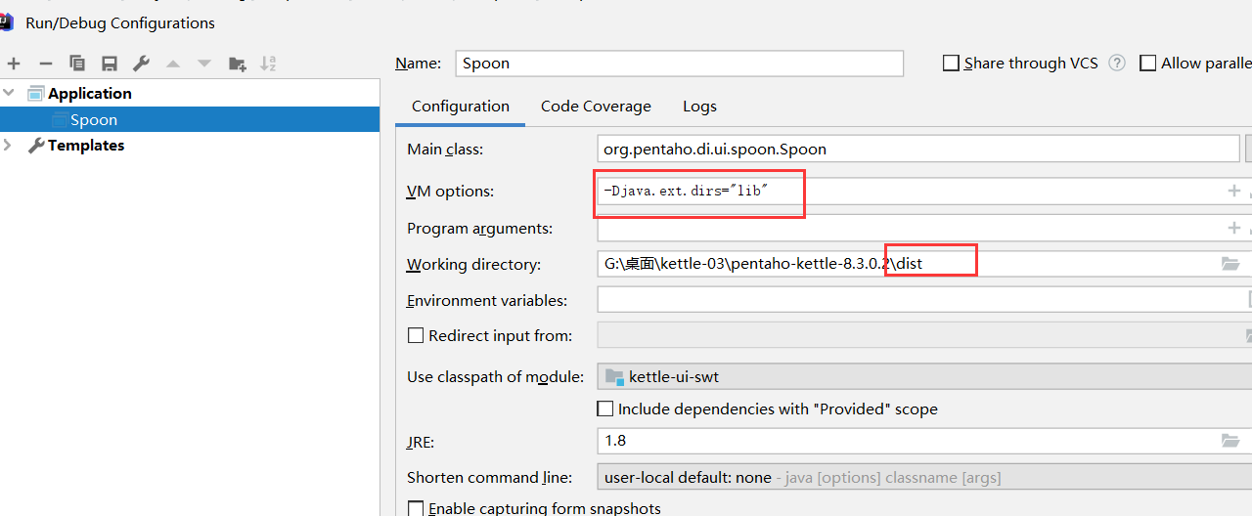This screenshot has width=1252, height=516.
Task: Switch to the Code Coverage tab
Action: [596, 107]
